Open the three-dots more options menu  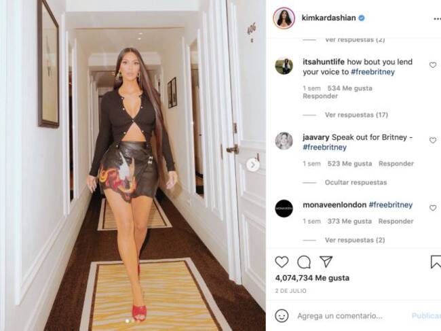point(437,18)
